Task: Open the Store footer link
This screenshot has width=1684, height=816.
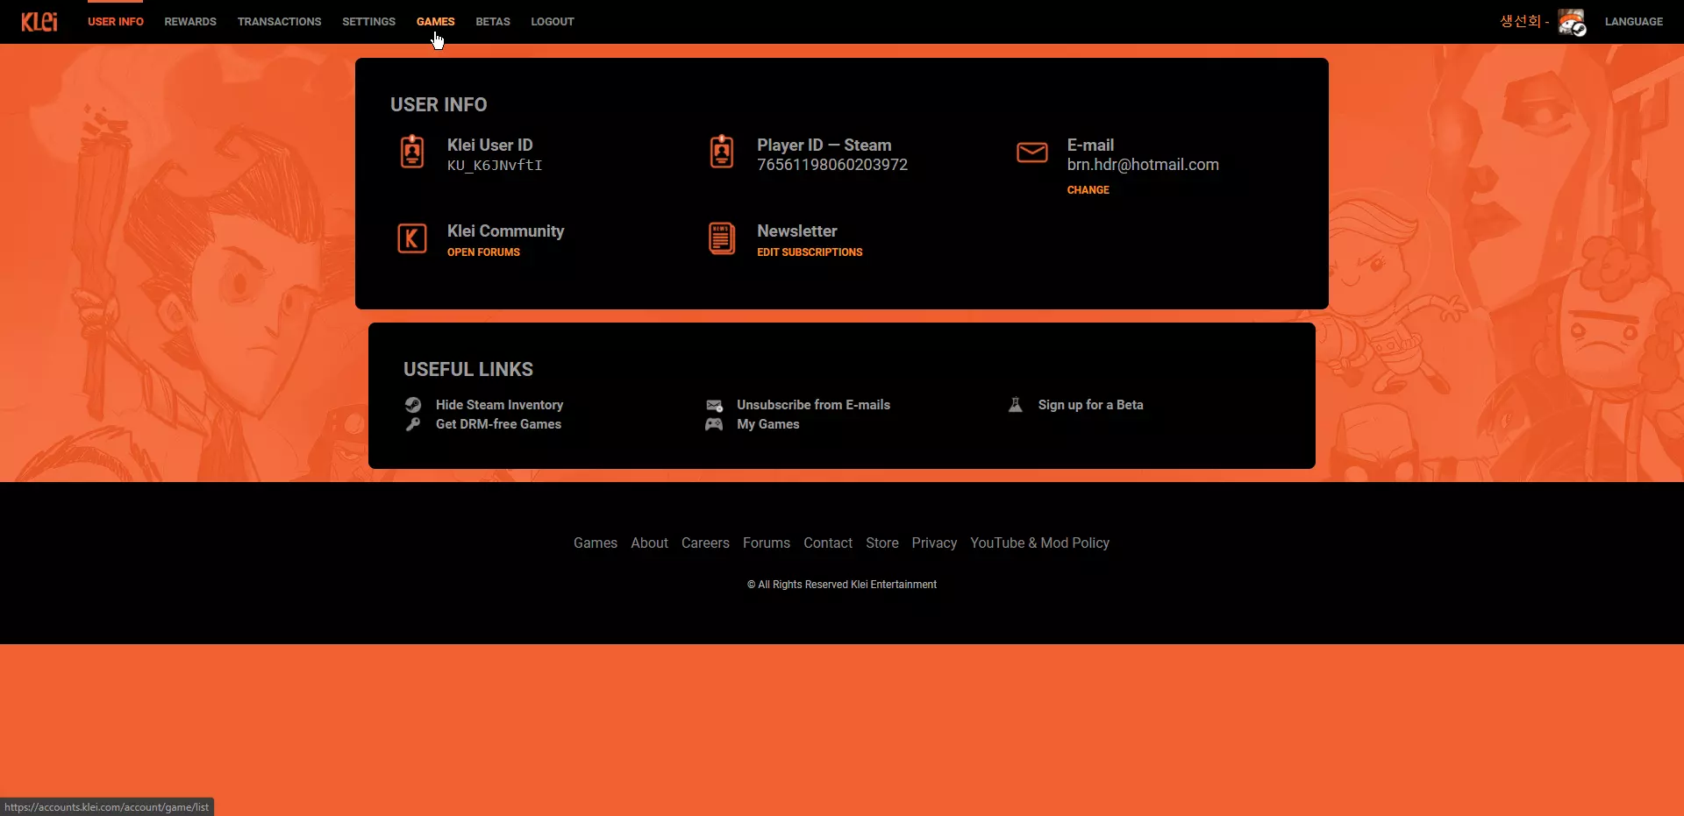Action: [x=882, y=543]
